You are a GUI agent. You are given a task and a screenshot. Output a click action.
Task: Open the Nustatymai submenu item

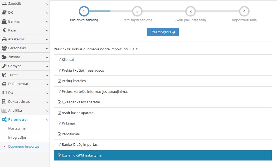tap(17, 128)
